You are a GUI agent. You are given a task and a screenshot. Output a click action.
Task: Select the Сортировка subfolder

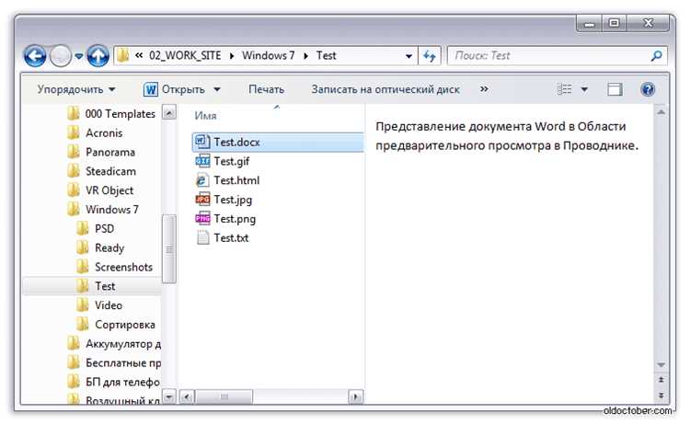116,325
